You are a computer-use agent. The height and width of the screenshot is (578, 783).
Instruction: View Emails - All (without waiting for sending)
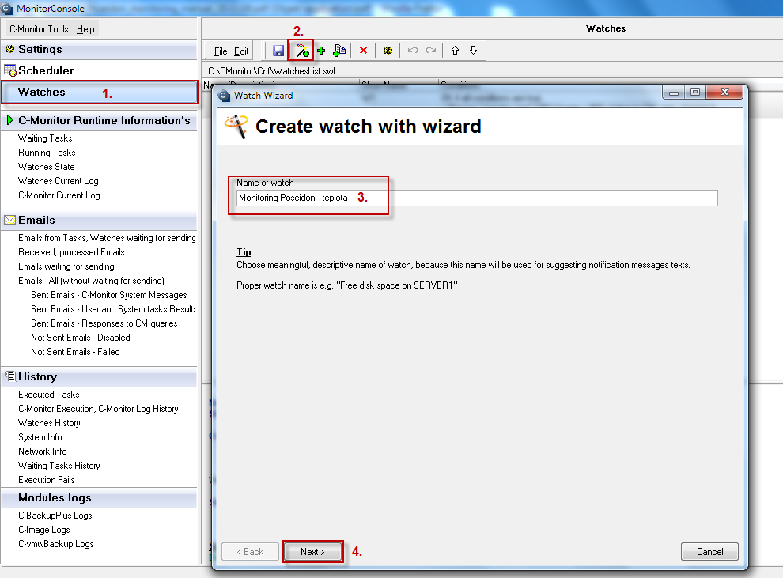[91, 281]
